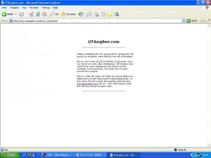
Task: Open the Arkiv menu
Action: [4, 8]
